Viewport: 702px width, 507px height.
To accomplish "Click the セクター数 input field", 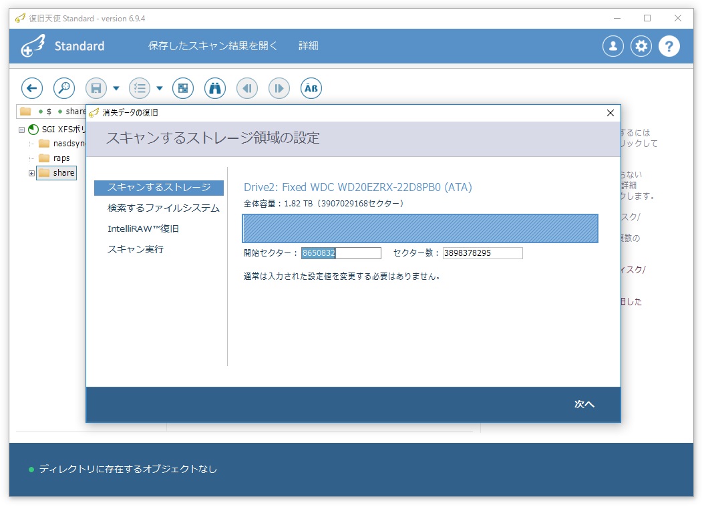I will point(483,253).
